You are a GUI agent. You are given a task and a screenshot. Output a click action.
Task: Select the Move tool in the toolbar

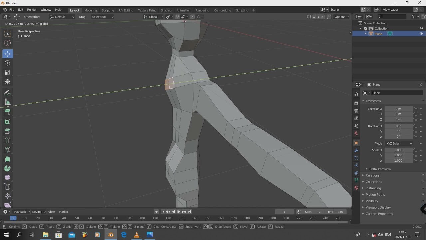(x=7, y=53)
